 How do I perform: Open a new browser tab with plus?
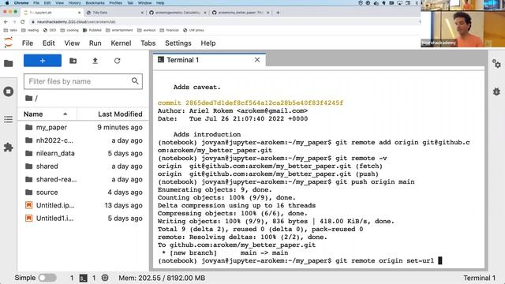pos(278,13)
